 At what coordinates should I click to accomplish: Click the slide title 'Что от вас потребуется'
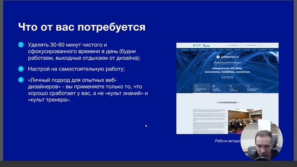pyautogui.click(x=82, y=27)
